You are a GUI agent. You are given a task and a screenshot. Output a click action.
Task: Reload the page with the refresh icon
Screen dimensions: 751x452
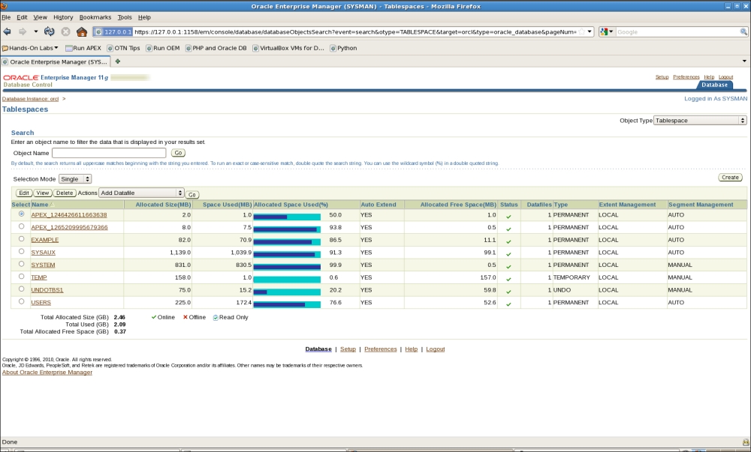(50, 31)
